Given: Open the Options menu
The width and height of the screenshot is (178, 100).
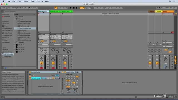Looking at the screenshot, I should tap(39, 1).
